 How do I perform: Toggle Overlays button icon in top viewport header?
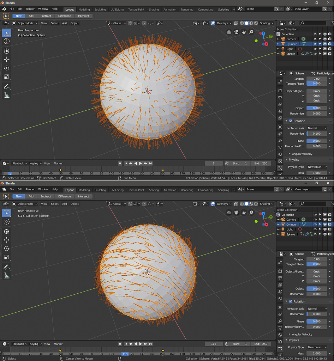[x=213, y=23]
